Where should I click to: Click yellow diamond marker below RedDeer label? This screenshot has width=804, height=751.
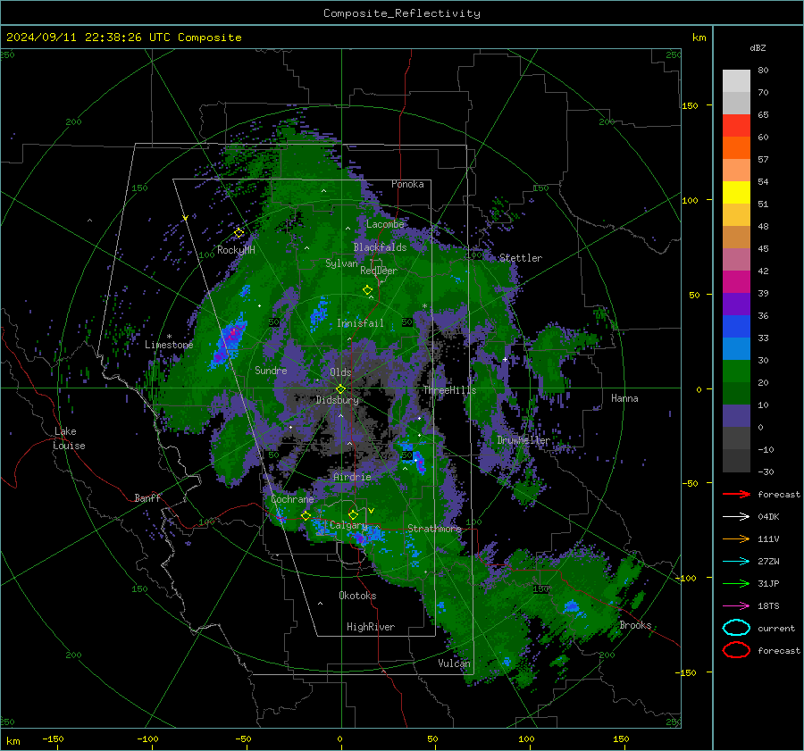367,290
